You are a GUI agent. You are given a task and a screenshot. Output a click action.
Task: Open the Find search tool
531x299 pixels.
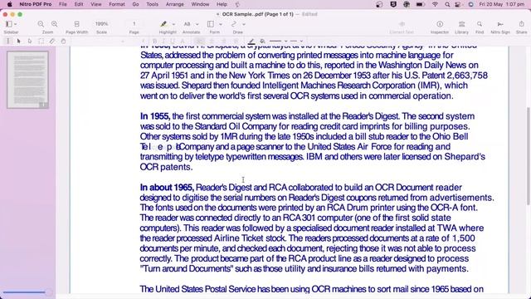pyautogui.click(x=480, y=24)
